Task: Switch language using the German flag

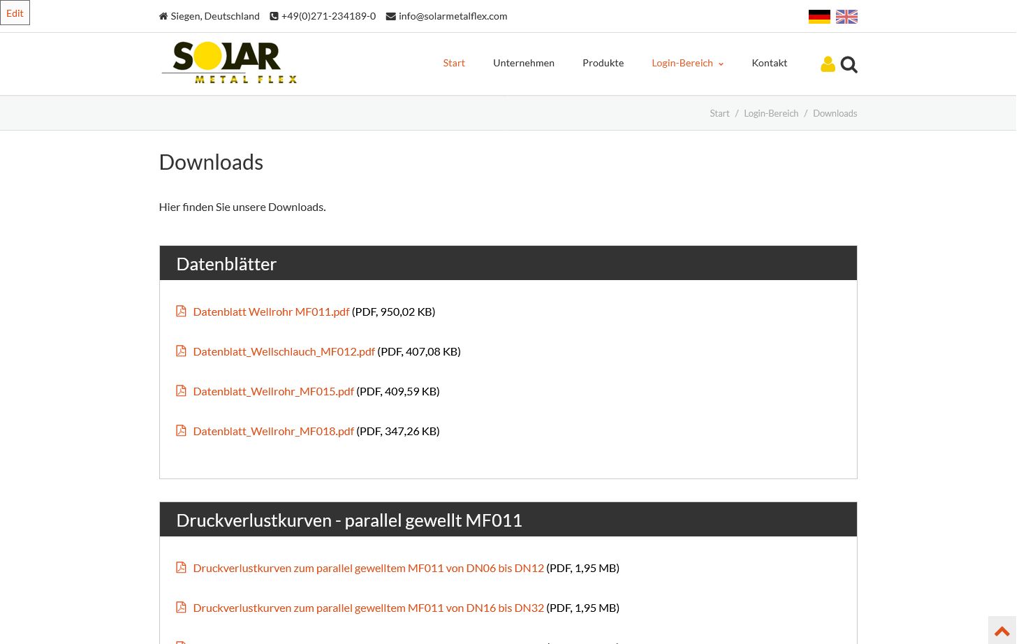Action: point(818,17)
